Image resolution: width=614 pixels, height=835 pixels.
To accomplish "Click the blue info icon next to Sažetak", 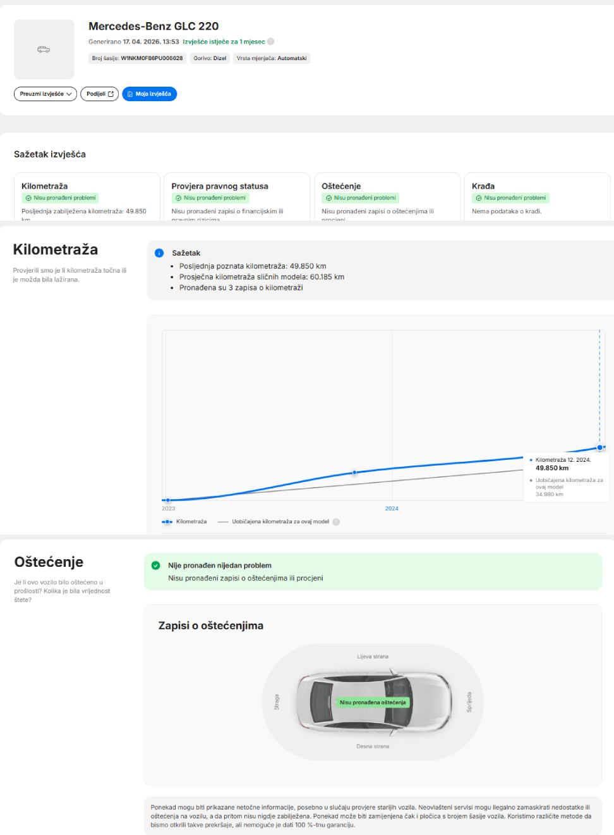I will pos(159,253).
